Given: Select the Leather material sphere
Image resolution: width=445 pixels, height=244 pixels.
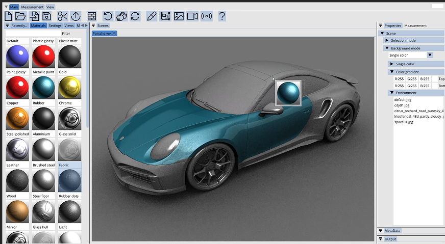Looking at the screenshot, I should click(17, 180).
